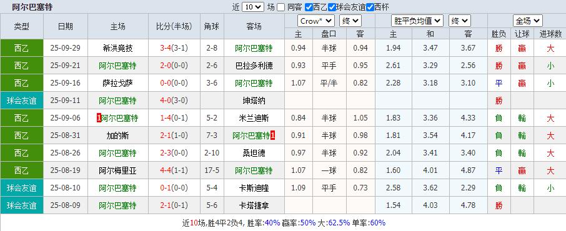Image resolution: width=566 pixels, height=231 pixels.
Task: Click the 坤塔纳 away team link
Action: (254, 101)
